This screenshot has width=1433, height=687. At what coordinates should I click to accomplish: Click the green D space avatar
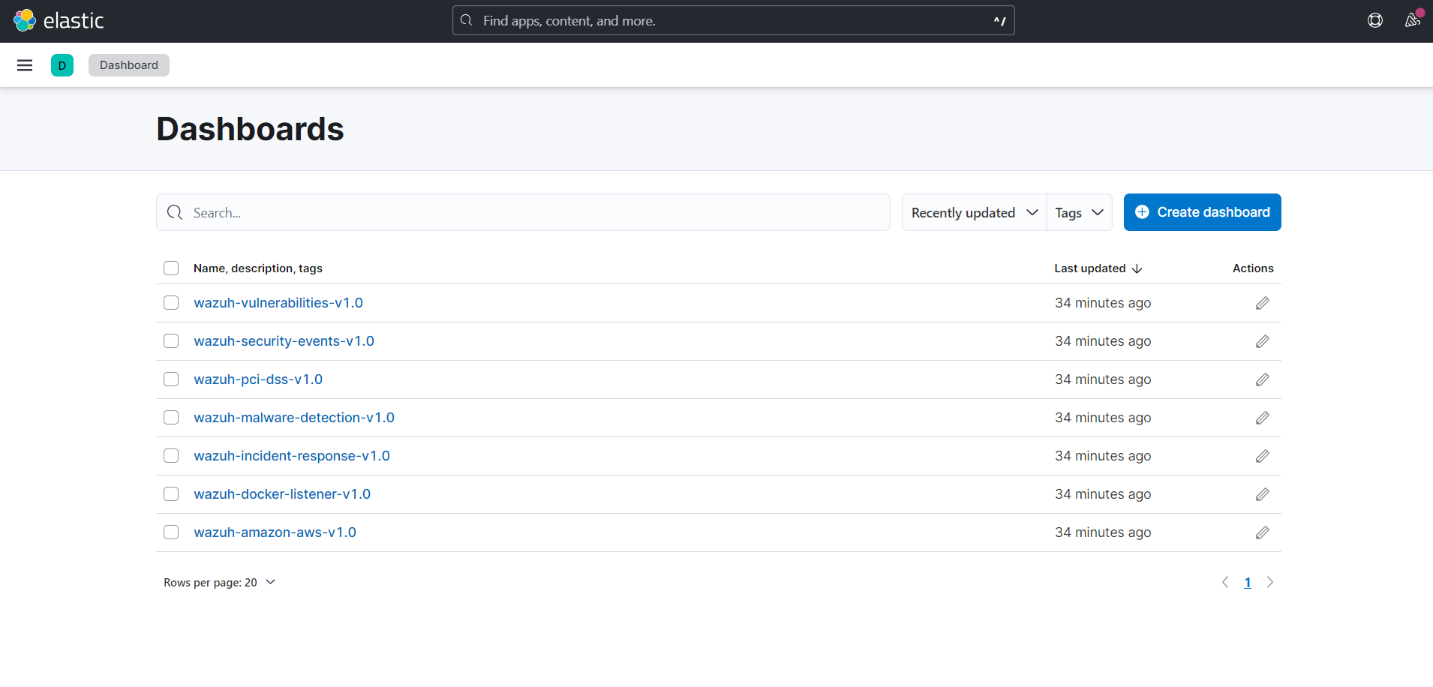pyautogui.click(x=62, y=65)
